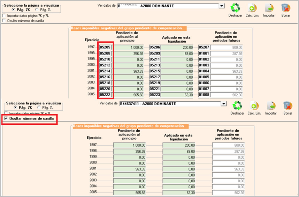Click field beside casilla 05217
Screen dimensions: 299x197
(x=177, y=77)
